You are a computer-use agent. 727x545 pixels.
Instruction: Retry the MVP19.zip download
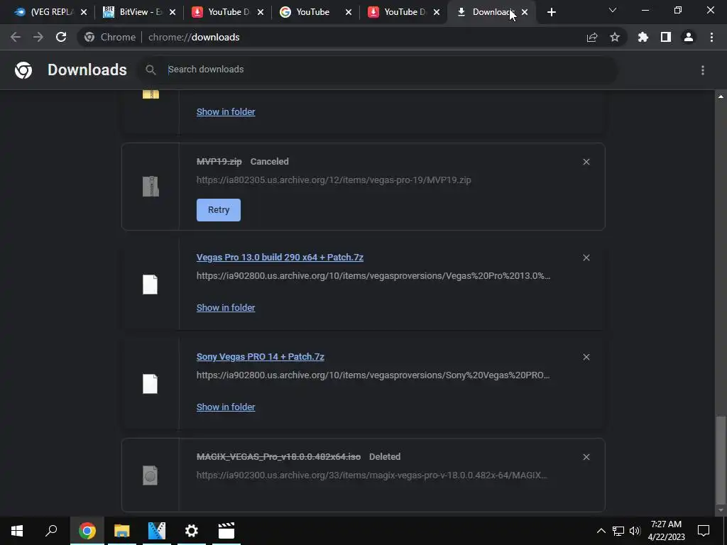pyautogui.click(x=219, y=210)
